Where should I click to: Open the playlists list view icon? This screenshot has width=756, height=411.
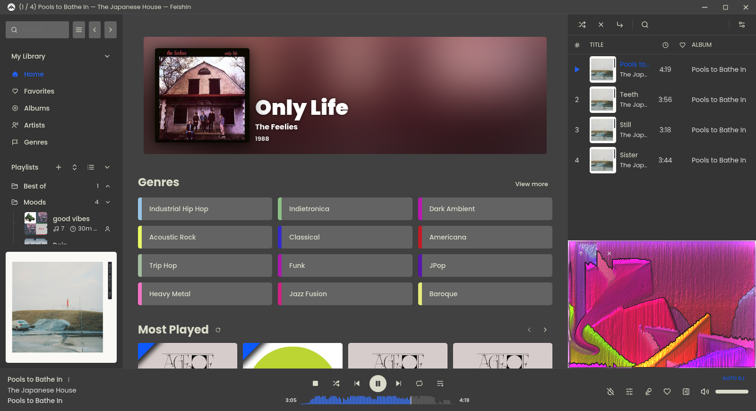click(x=91, y=167)
